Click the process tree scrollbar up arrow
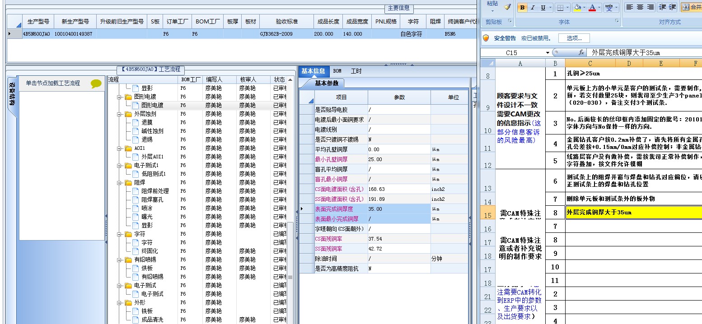The width and height of the screenshot is (702, 324). point(290,80)
